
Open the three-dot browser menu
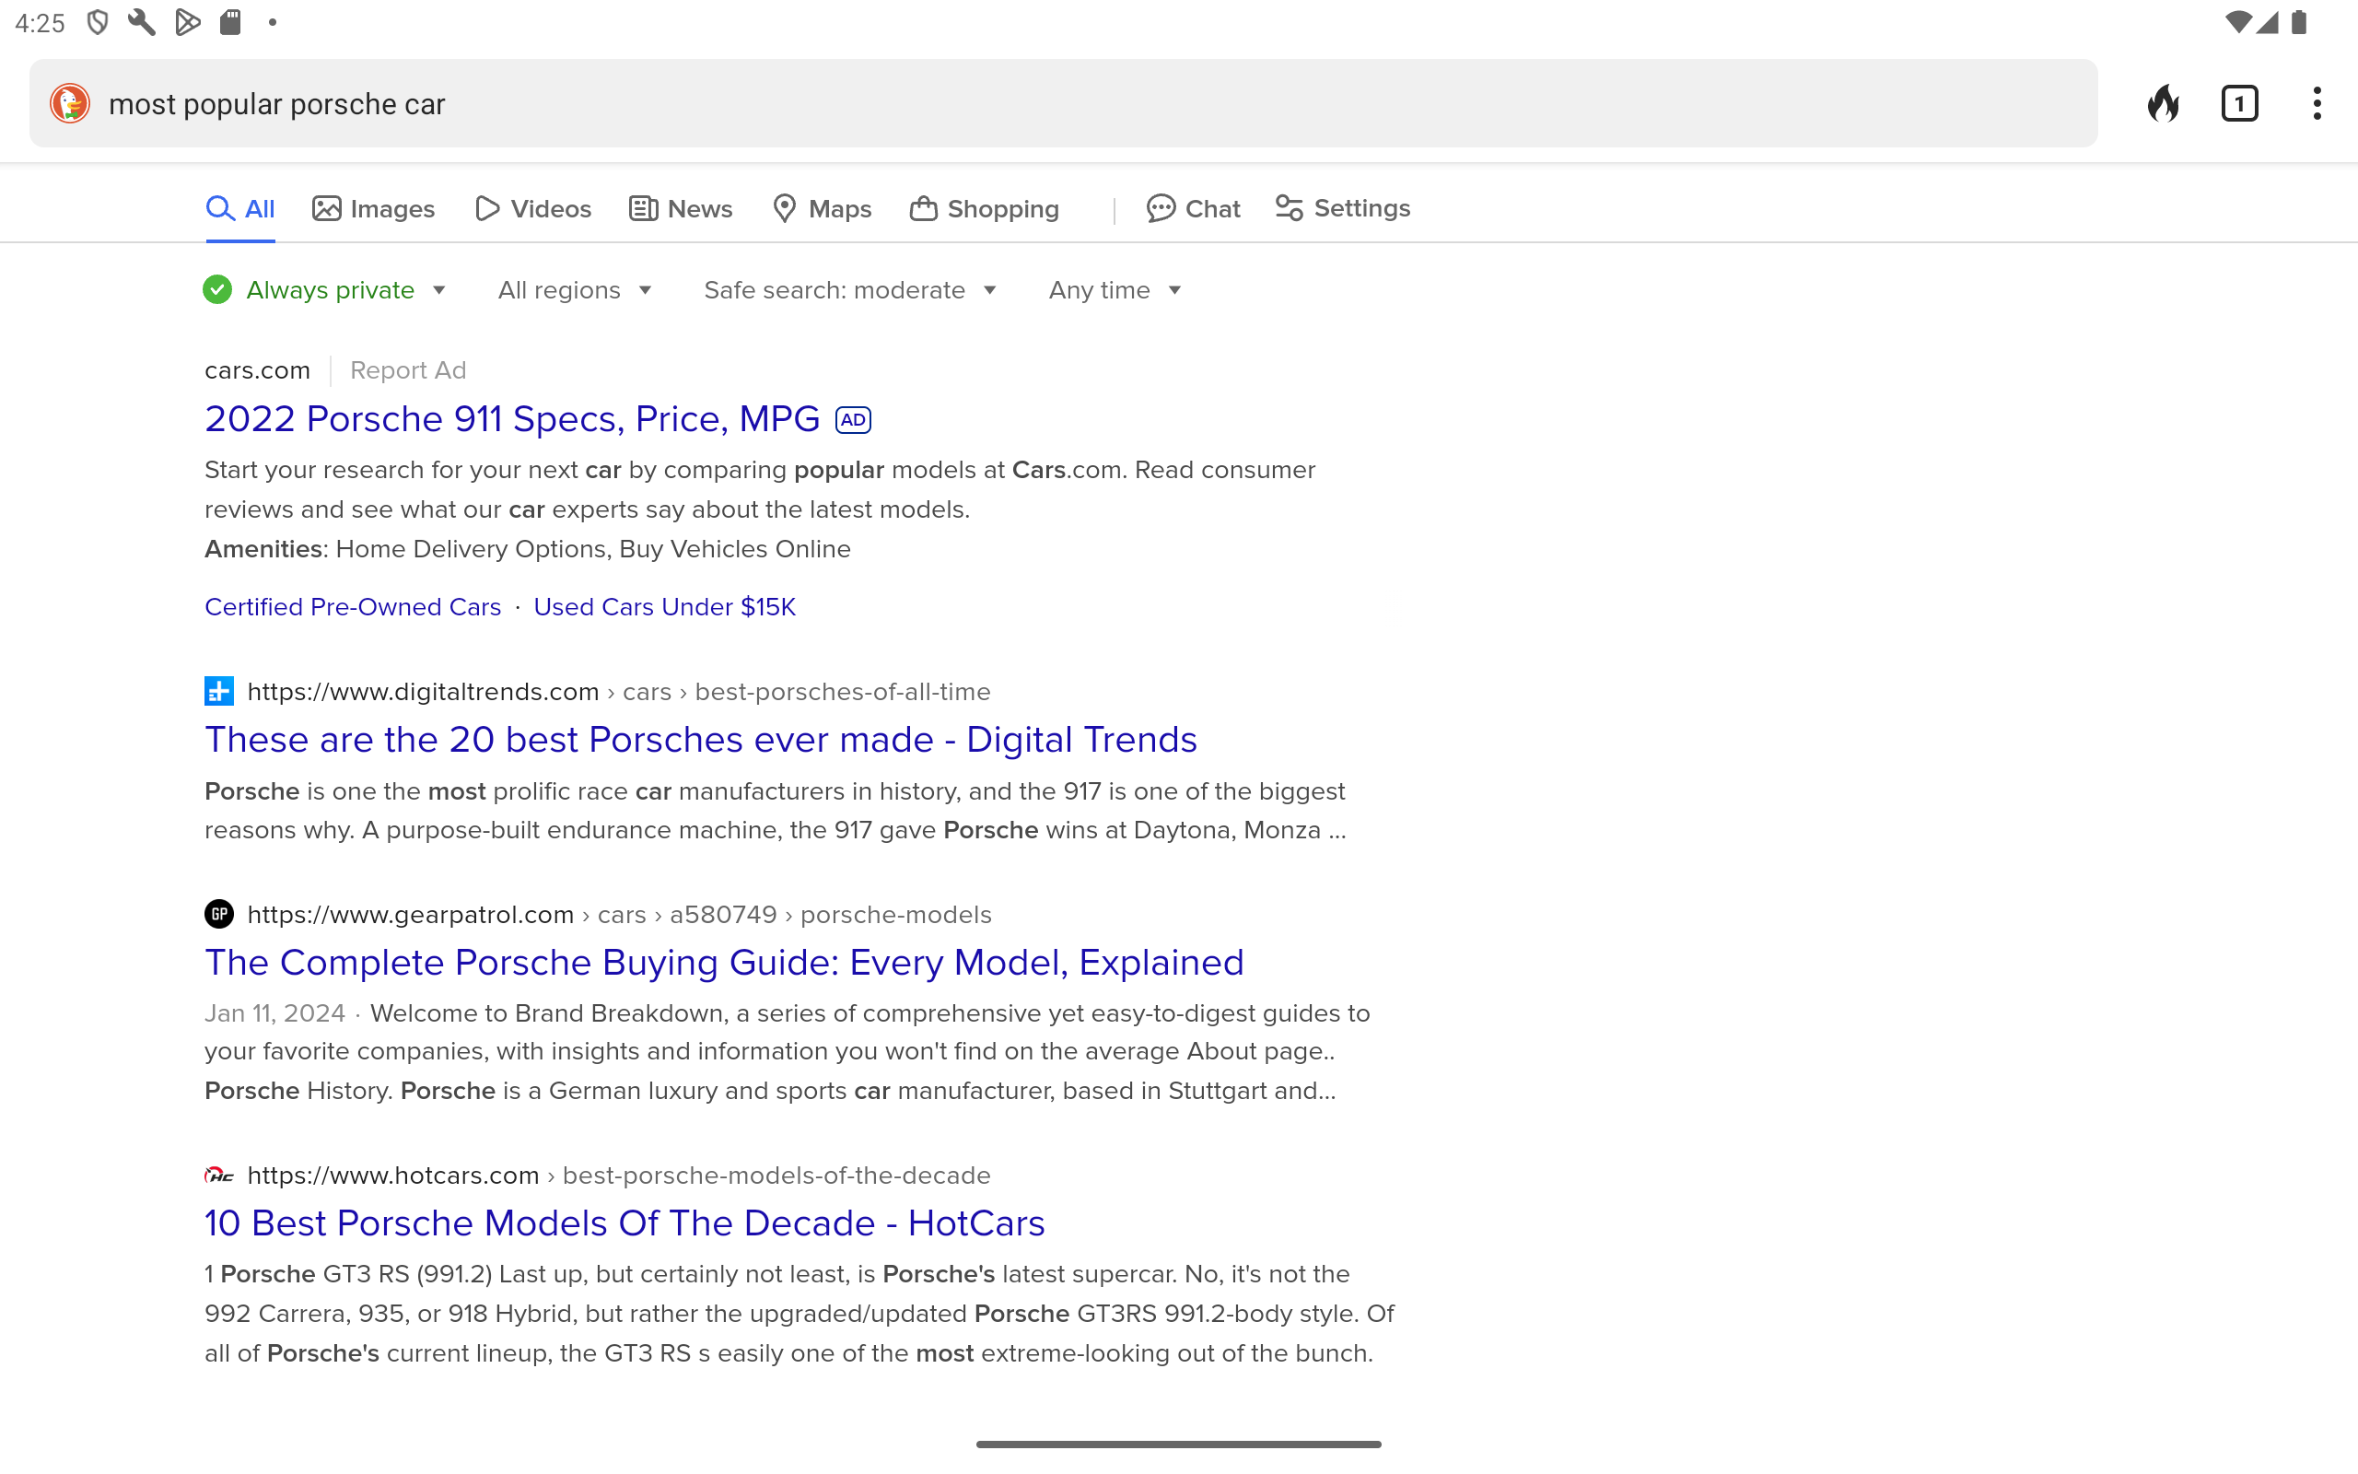[x=2317, y=103]
